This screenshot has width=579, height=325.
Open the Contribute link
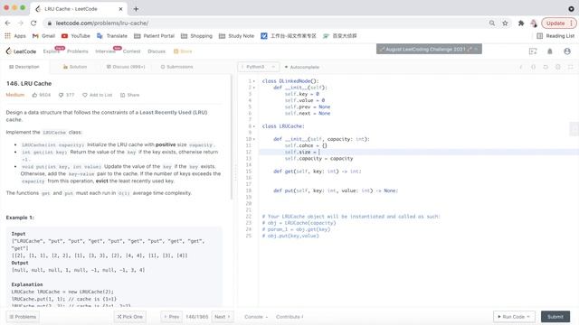(289, 317)
